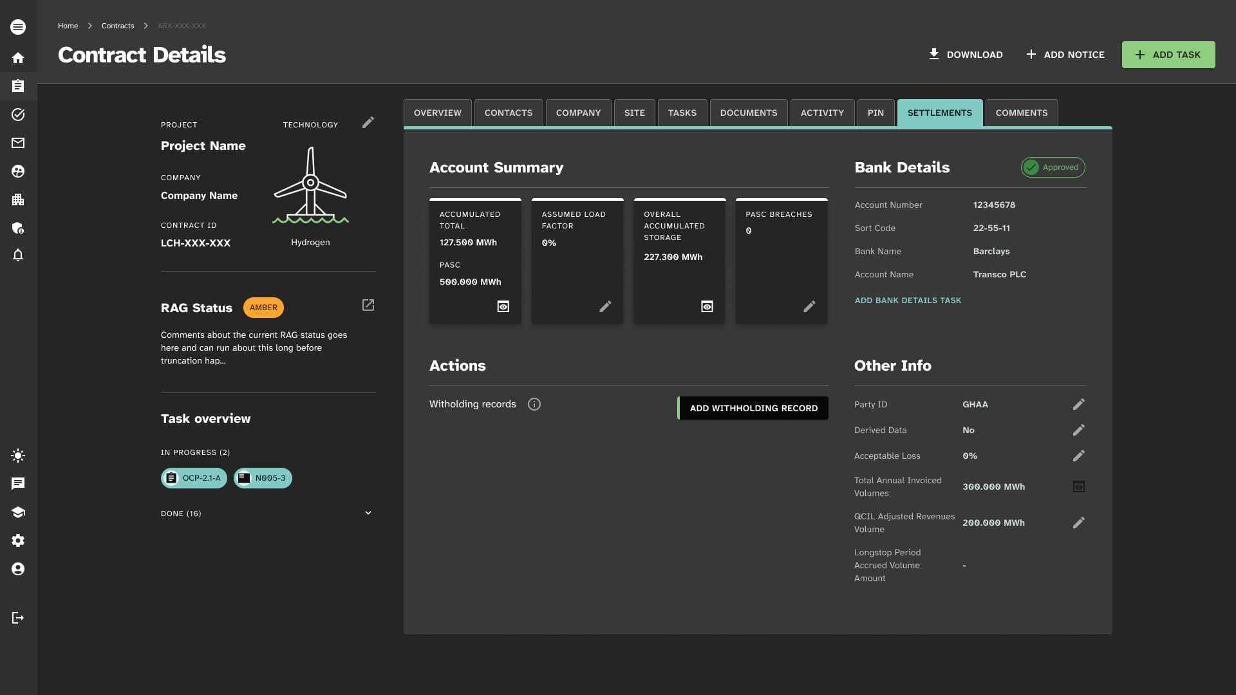Switch to the Overview tab

(x=438, y=113)
